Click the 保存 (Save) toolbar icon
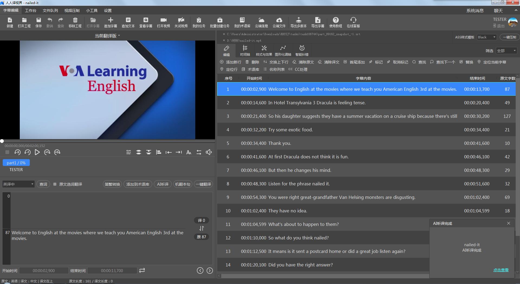The width and height of the screenshot is (520, 284). click(x=38, y=22)
